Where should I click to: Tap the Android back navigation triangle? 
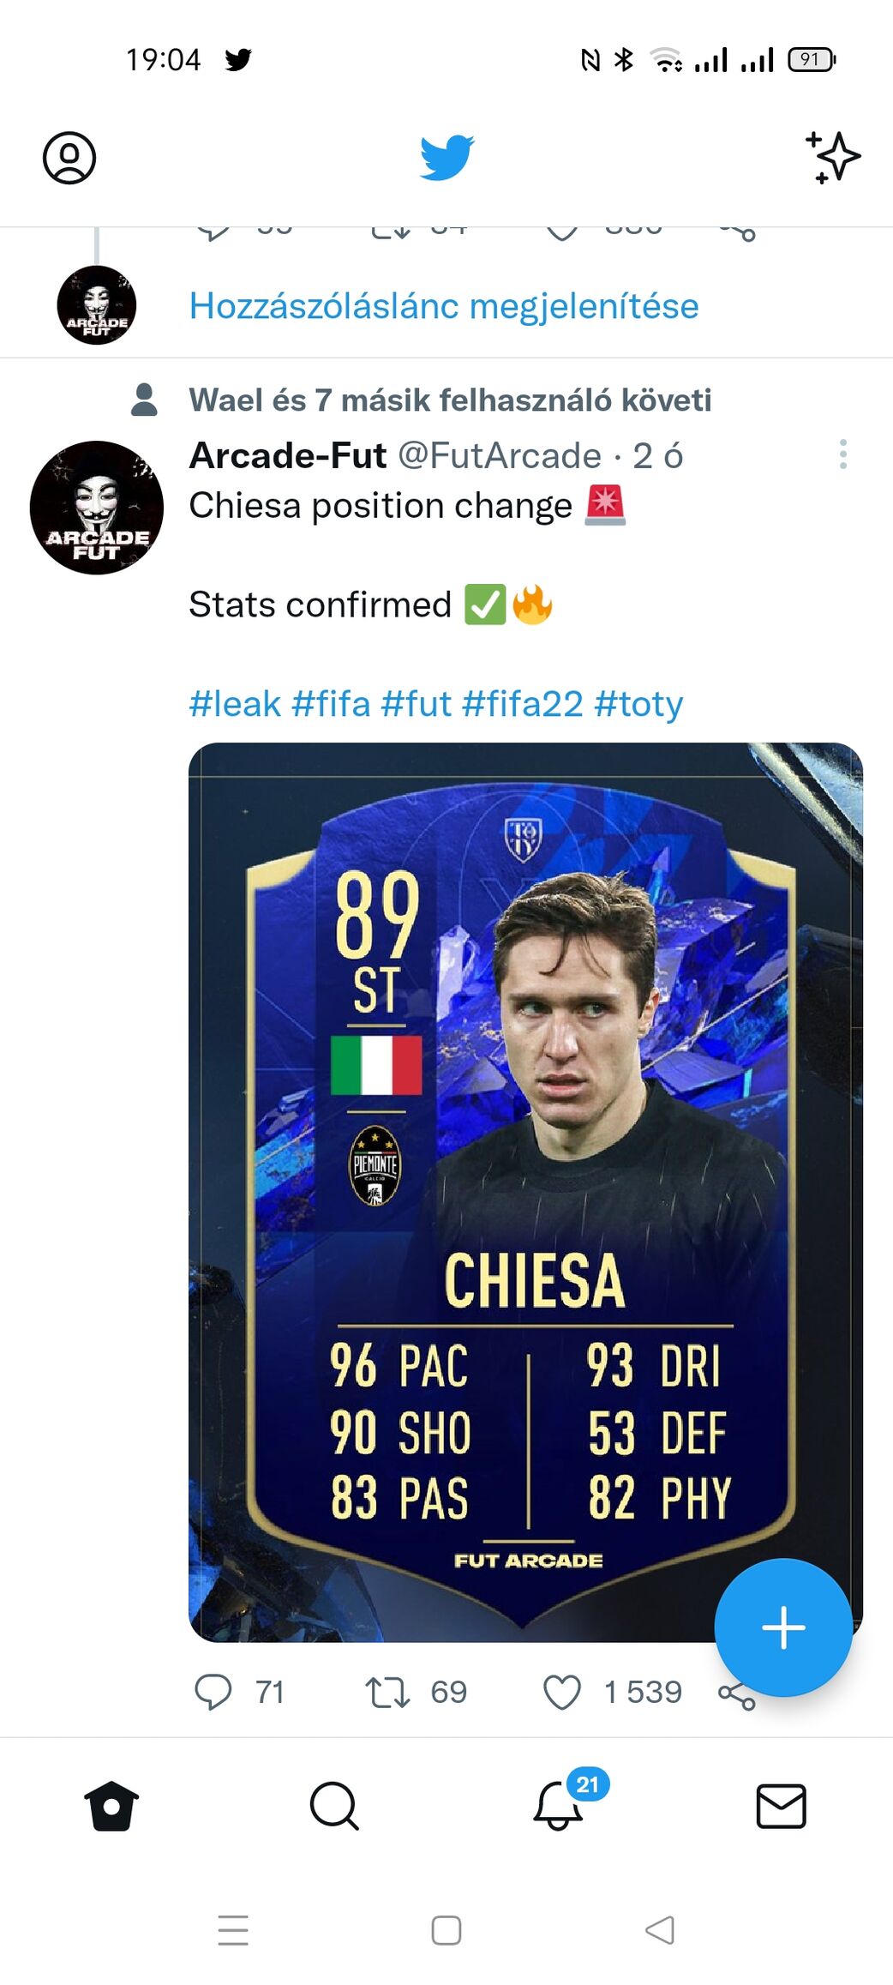coord(660,1930)
